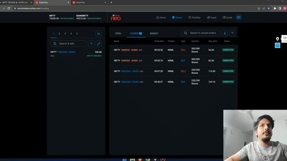Go to Orders in top navigation

[x=177, y=17]
